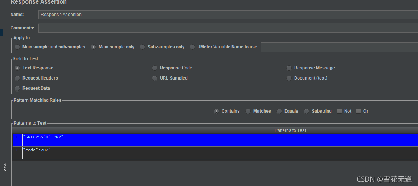Select Response Message radio button
This screenshot has height=186, width=418.
289,68
